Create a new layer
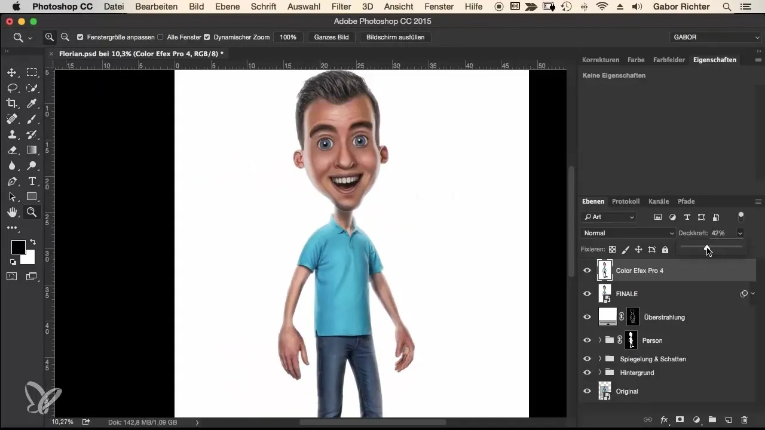The height and width of the screenshot is (430, 765). click(729, 420)
